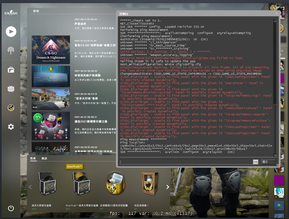This screenshot has height=219, width=289.
Task: Click the console scrollbar up arrow
Action: (275, 21)
